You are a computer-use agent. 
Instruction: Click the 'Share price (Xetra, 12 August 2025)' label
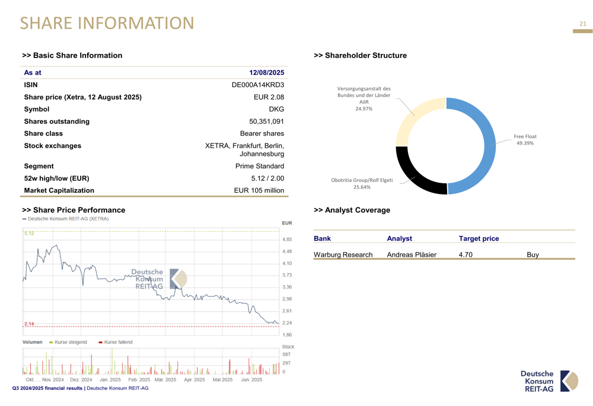point(83,97)
